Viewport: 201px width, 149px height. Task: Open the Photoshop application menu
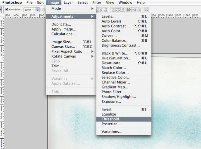pyautogui.click(x=12, y=2)
